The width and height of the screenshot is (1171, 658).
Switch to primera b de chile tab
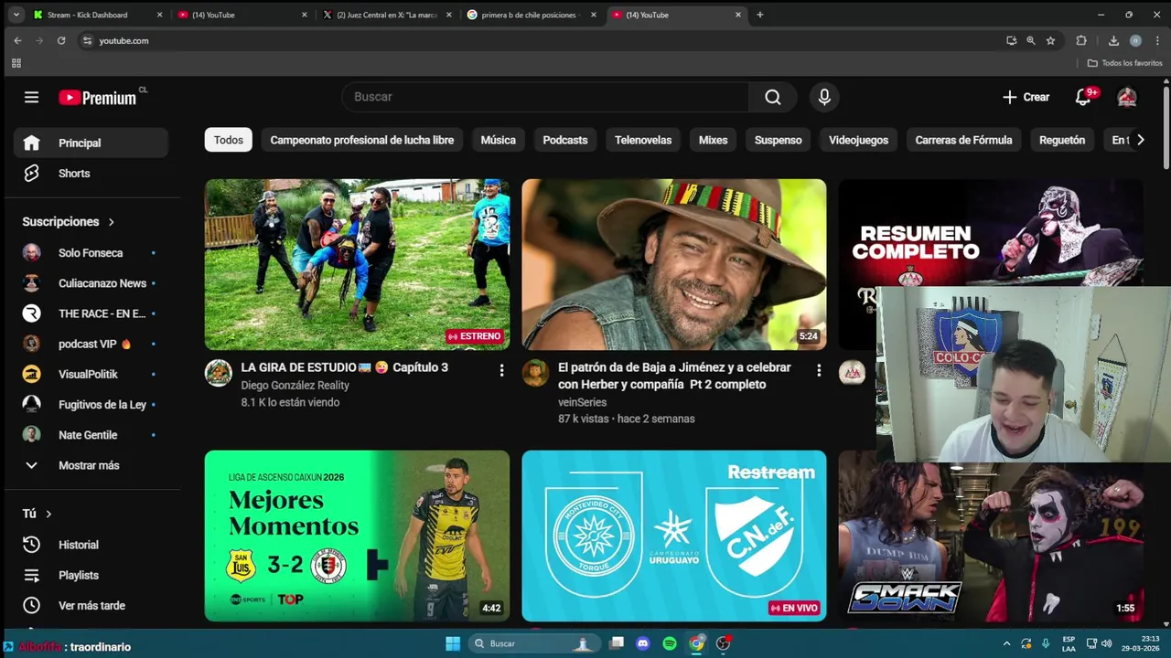531,15
